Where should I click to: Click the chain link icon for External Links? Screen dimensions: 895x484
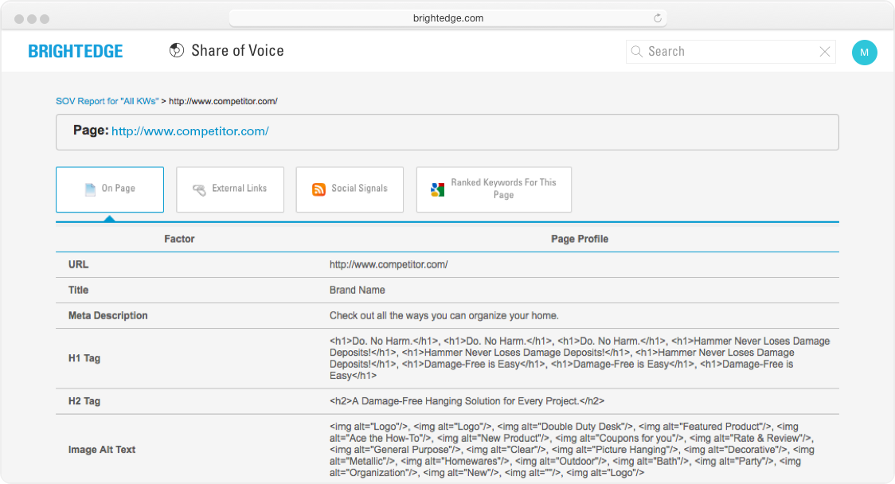(x=199, y=189)
